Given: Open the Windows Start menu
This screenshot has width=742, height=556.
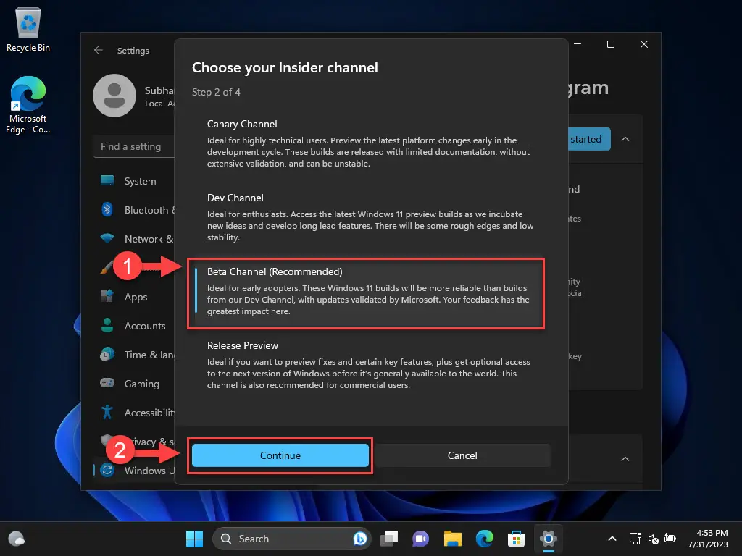Looking at the screenshot, I should point(194,539).
